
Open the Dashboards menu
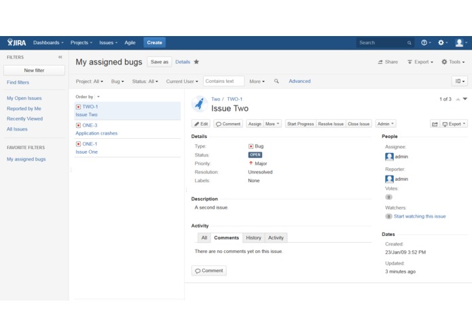[x=48, y=42]
